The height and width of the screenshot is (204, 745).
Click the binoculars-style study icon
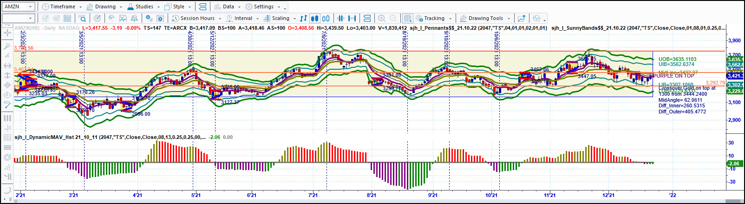(x=134, y=18)
